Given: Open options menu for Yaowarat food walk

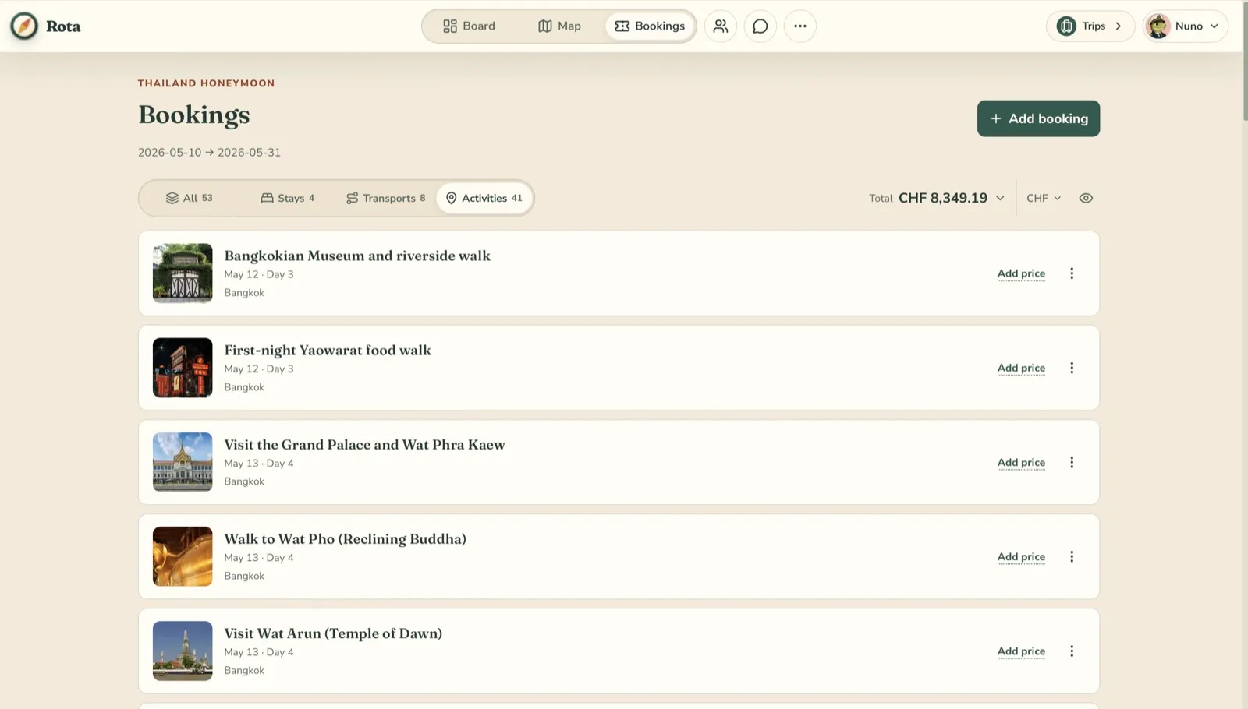Looking at the screenshot, I should pyautogui.click(x=1072, y=368).
